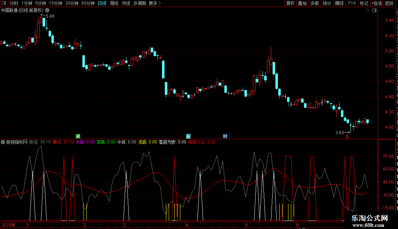This screenshot has height=229, width=398.
Task: Click the 大底: 0.00 label
Action: click(85, 142)
